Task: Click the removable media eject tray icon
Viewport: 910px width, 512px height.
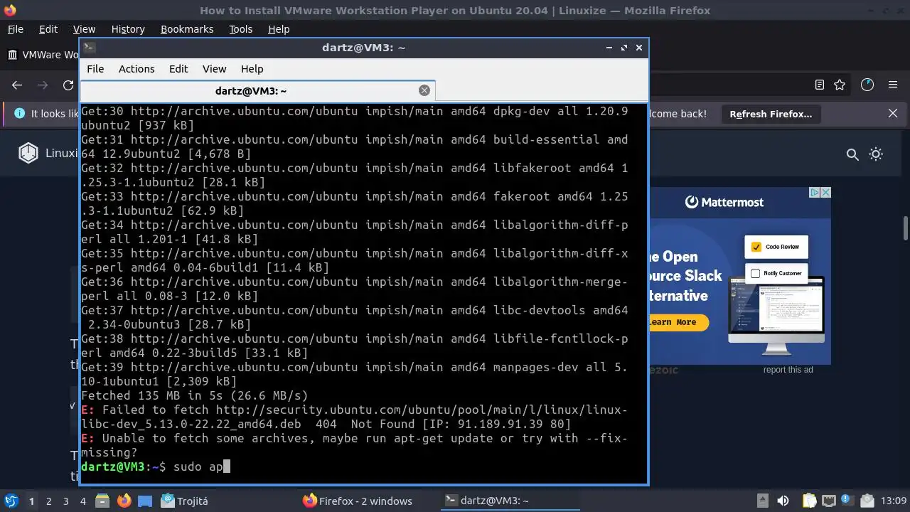Action: pyautogui.click(x=761, y=501)
